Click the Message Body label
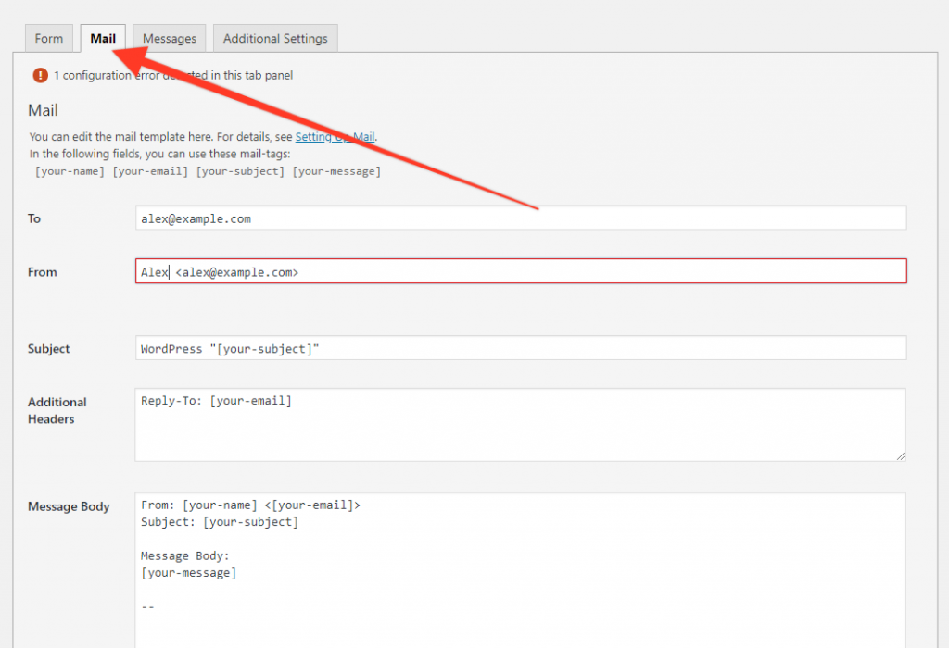The image size is (949, 648). tap(69, 506)
